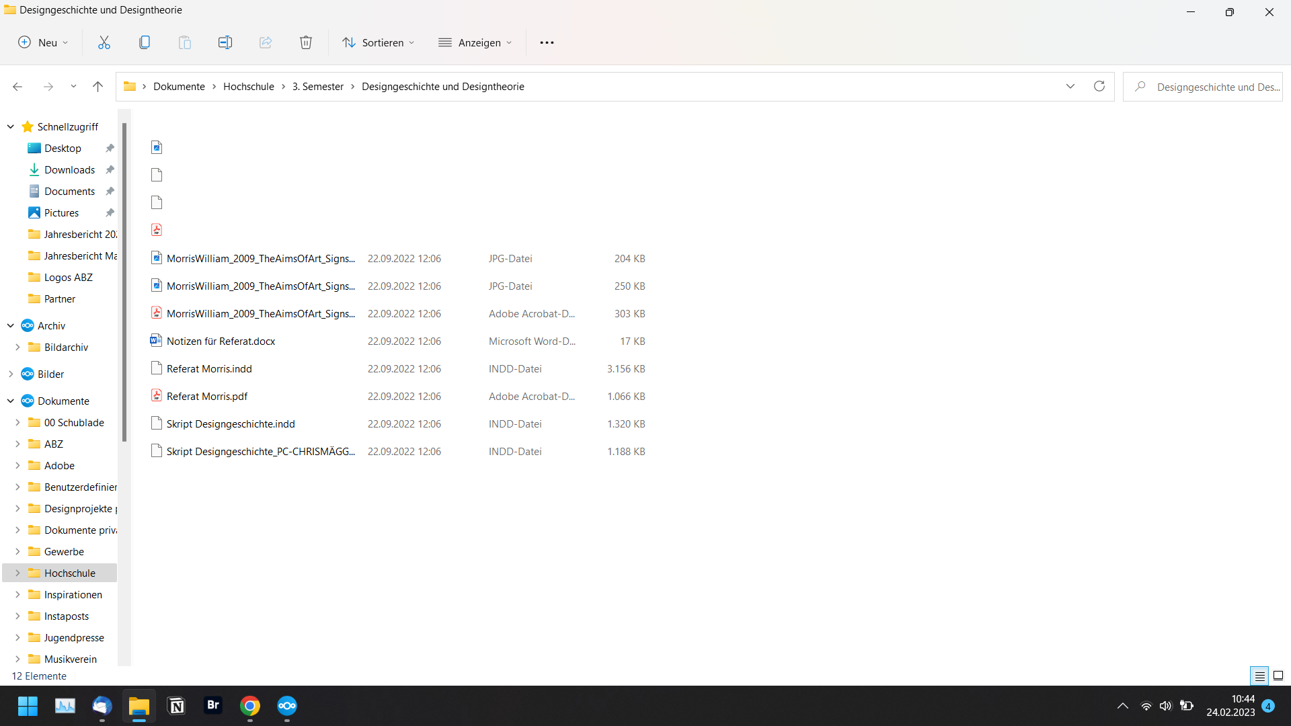The width and height of the screenshot is (1291, 726).
Task: Open the Sortieren dropdown
Action: (x=378, y=42)
